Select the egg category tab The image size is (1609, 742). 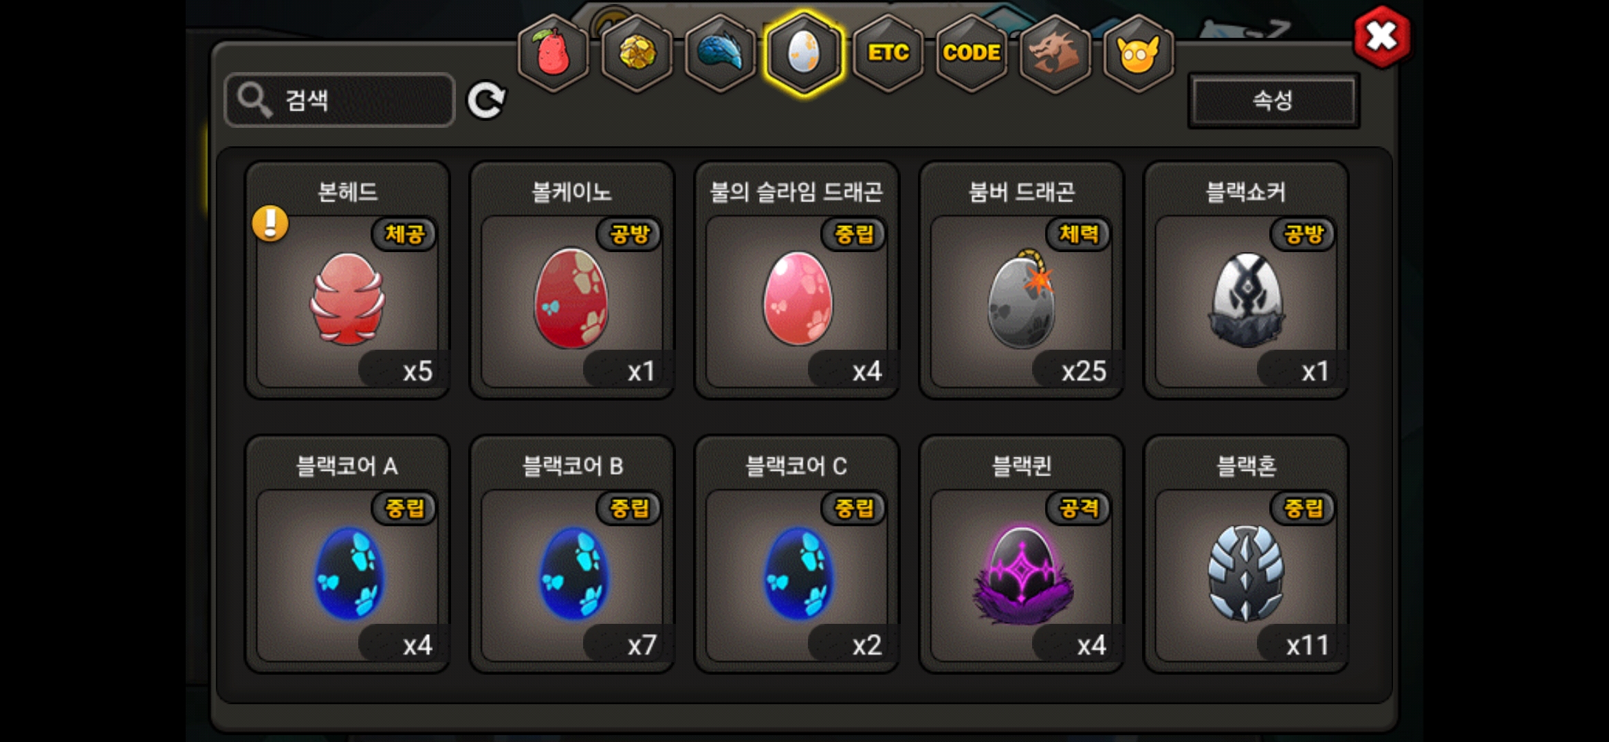tap(804, 54)
